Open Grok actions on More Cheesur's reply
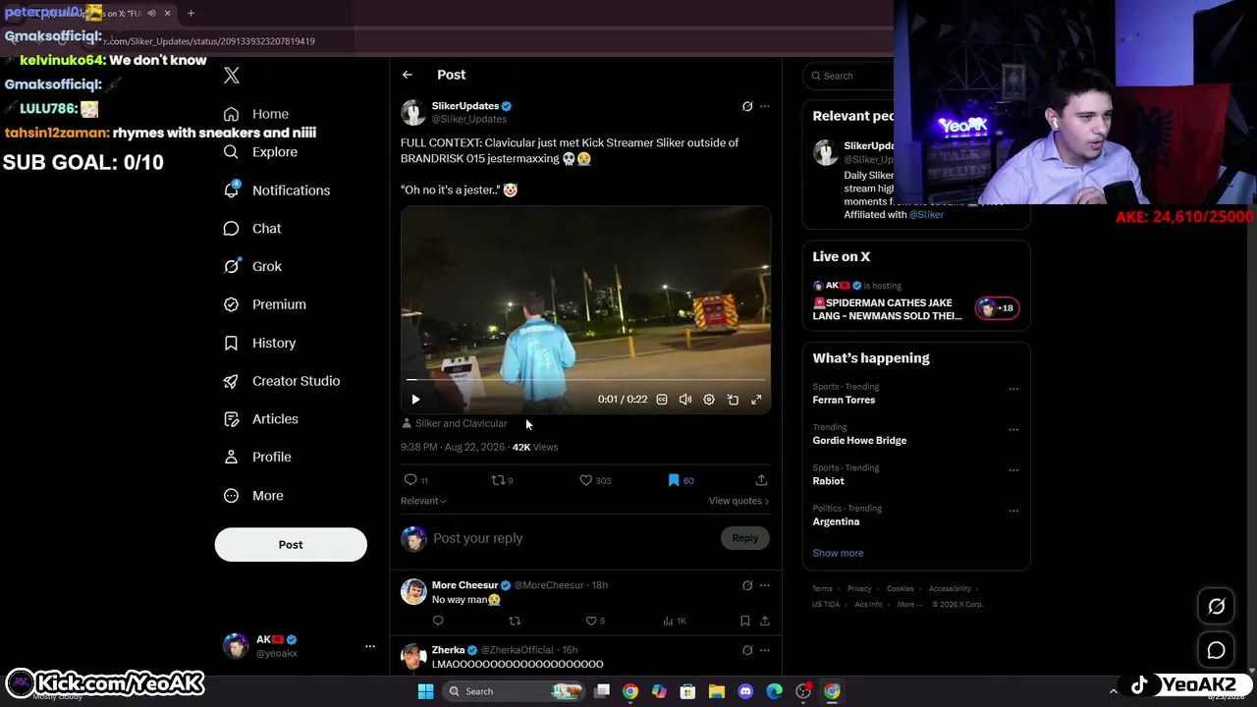 click(747, 585)
